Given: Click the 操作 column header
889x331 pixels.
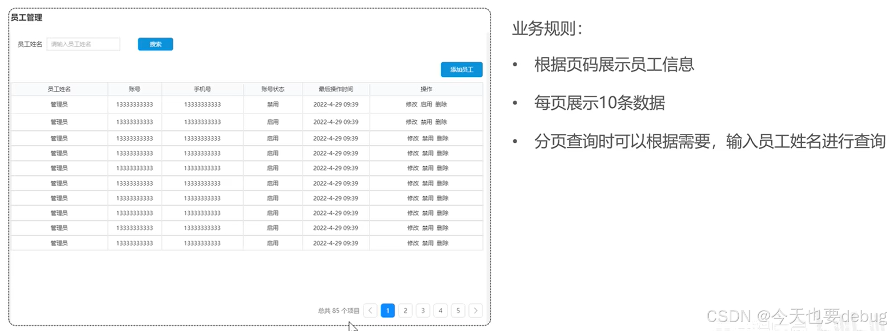Looking at the screenshot, I should click(426, 89).
